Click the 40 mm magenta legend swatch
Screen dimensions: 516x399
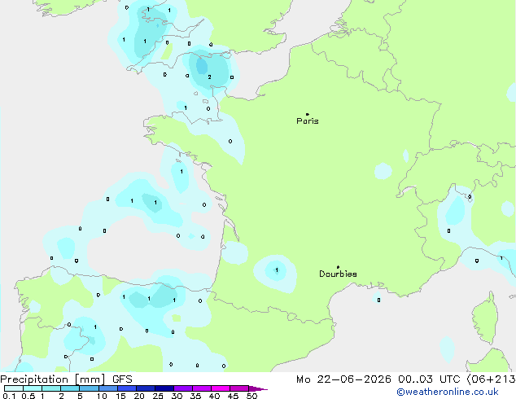[x=221, y=388]
